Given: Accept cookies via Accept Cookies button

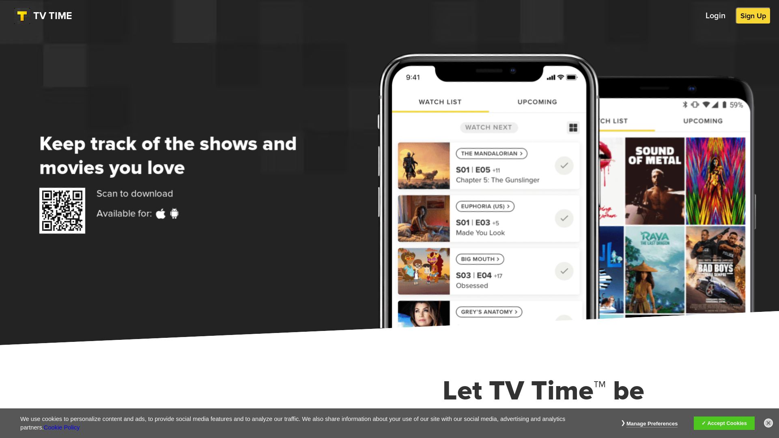Looking at the screenshot, I should (x=724, y=423).
